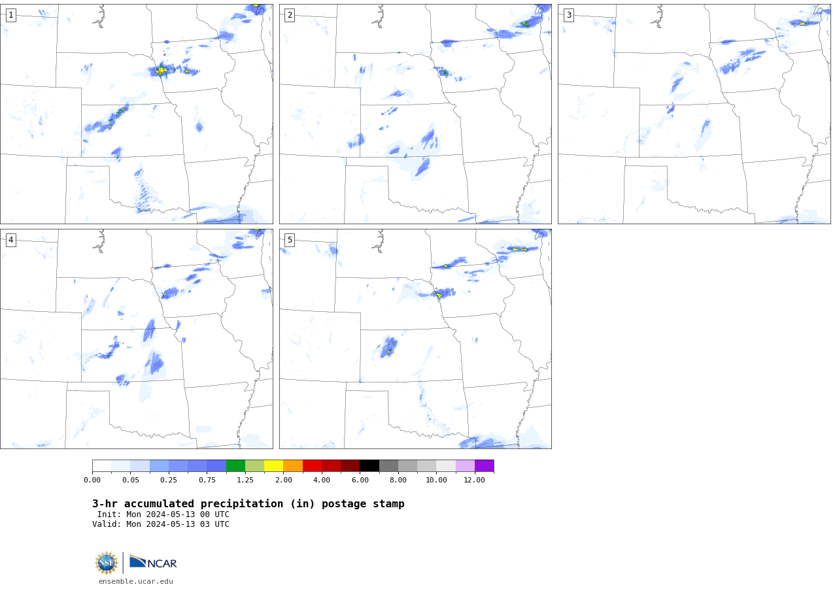837x589 pixels.
Task: Click the 12.00 colorbar label
Action: pyautogui.click(x=475, y=480)
